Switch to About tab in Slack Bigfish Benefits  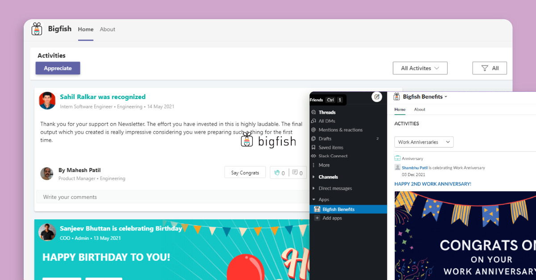pos(419,110)
